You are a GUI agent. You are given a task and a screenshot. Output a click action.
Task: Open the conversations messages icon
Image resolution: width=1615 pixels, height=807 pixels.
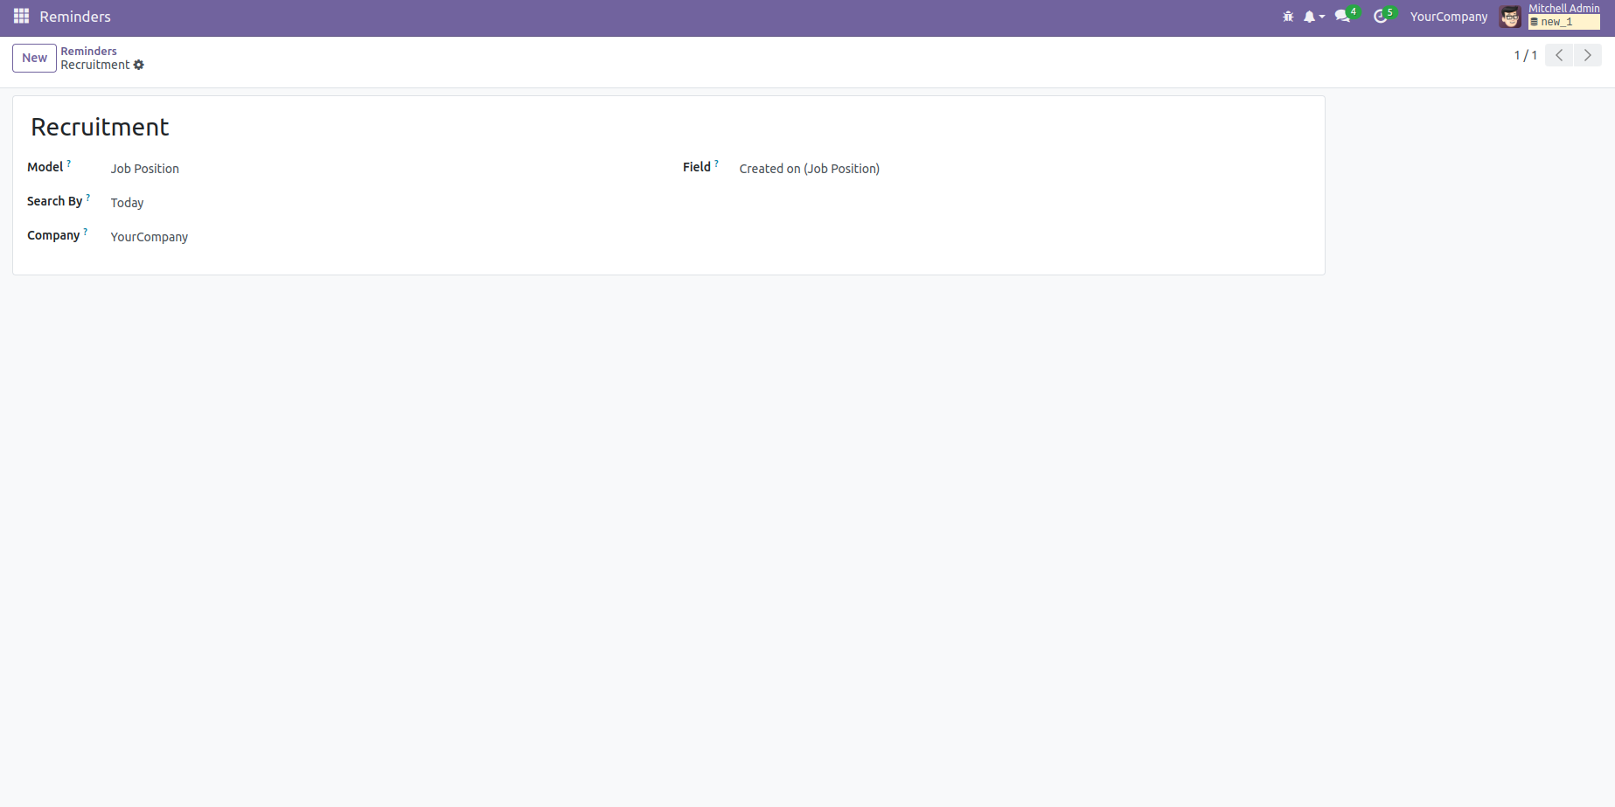(x=1343, y=17)
